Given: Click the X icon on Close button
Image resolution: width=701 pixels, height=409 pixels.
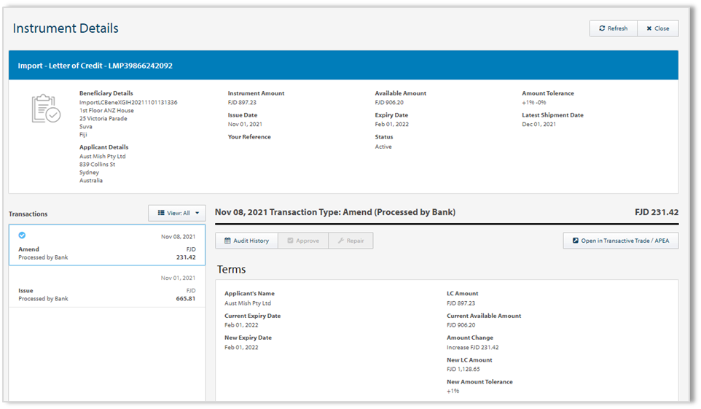Looking at the screenshot, I should pyautogui.click(x=649, y=28).
